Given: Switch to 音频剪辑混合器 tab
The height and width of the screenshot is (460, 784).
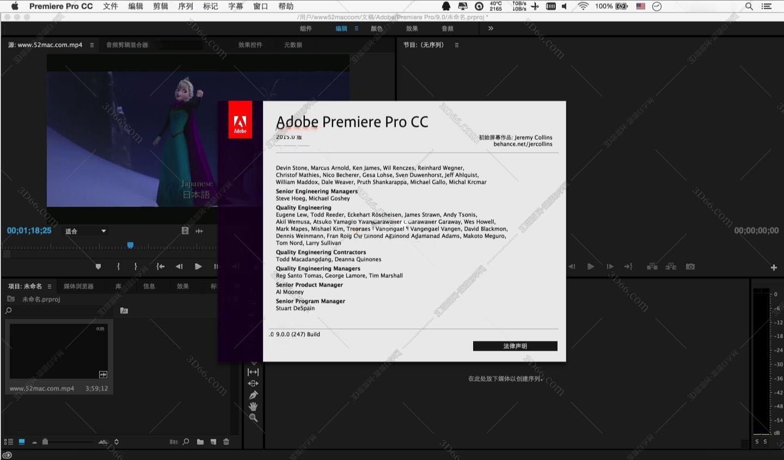Looking at the screenshot, I should click(x=127, y=45).
